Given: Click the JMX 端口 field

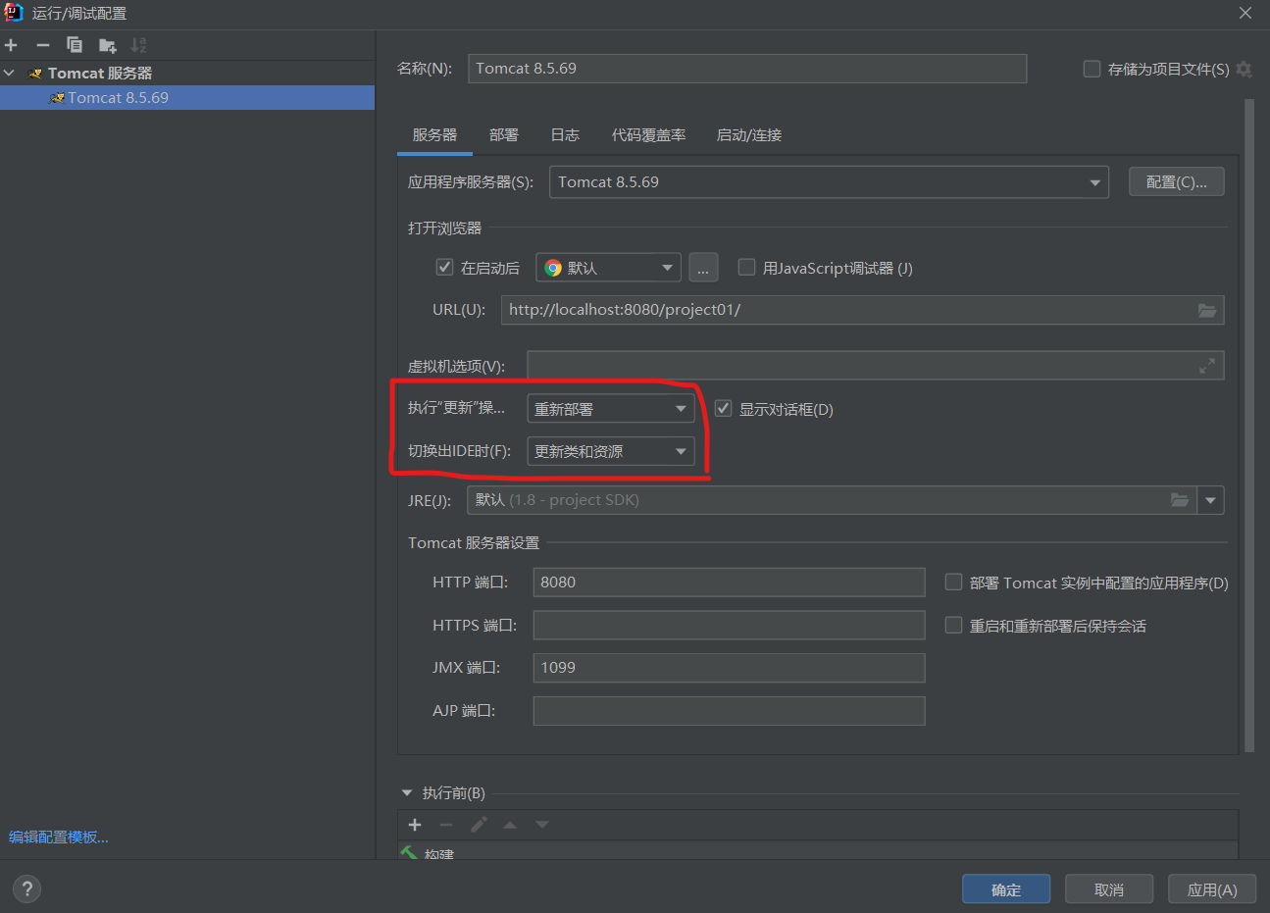Looking at the screenshot, I should (729, 668).
